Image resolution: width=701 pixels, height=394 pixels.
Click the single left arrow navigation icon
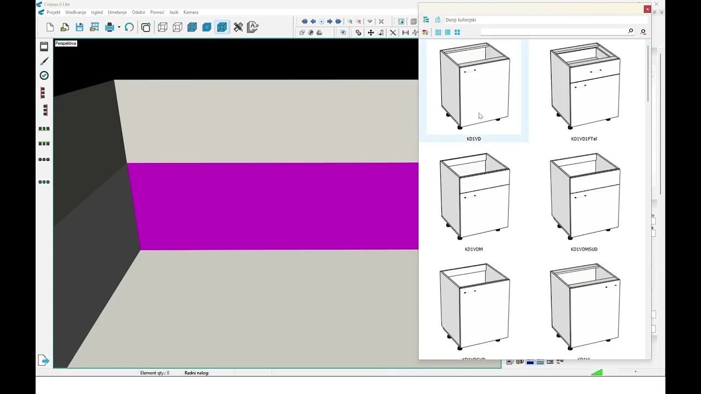tap(313, 21)
